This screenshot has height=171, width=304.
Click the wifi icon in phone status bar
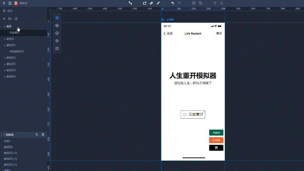pos(216,26)
